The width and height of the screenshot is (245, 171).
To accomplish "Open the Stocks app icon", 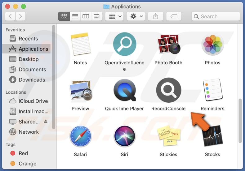I will [213, 136].
